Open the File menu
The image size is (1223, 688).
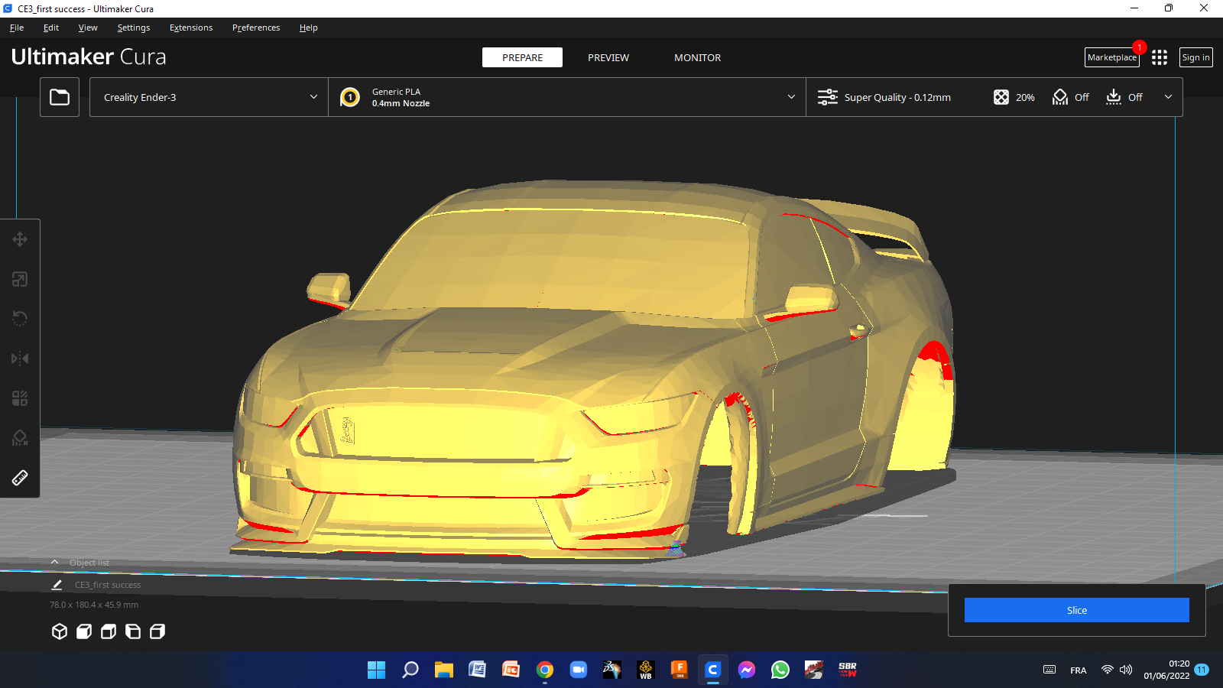(17, 28)
